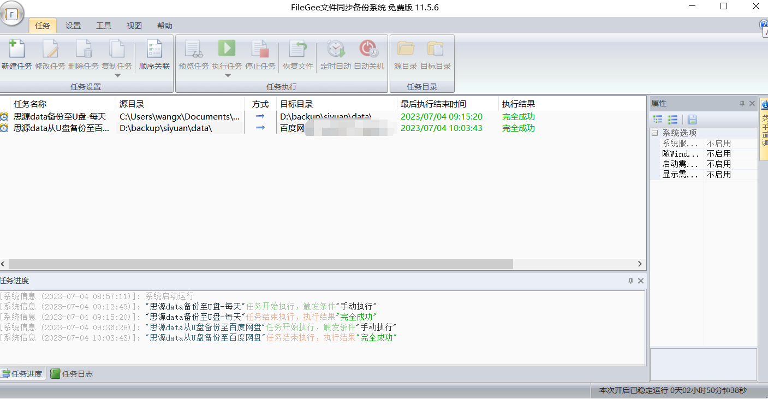The height and width of the screenshot is (399, 768).
Task: Click the 修改任务 edit task icon
Action: [x=50, y=49]
